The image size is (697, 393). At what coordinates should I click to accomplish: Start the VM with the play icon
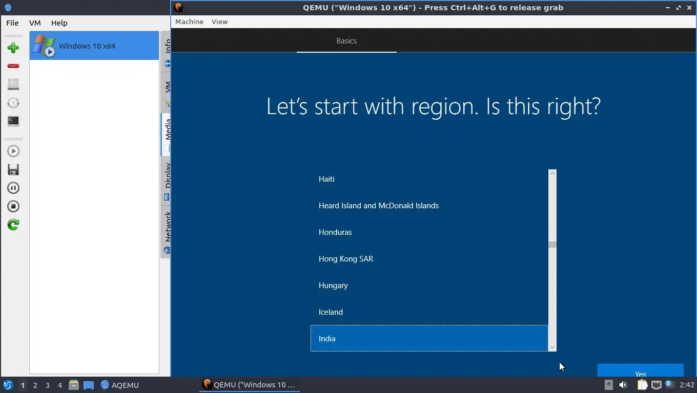(x=13, y=151)
